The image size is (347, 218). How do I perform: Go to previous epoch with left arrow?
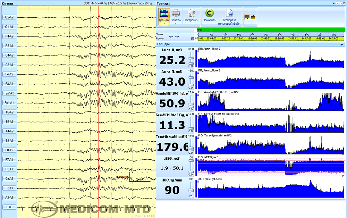click(171, 37)
